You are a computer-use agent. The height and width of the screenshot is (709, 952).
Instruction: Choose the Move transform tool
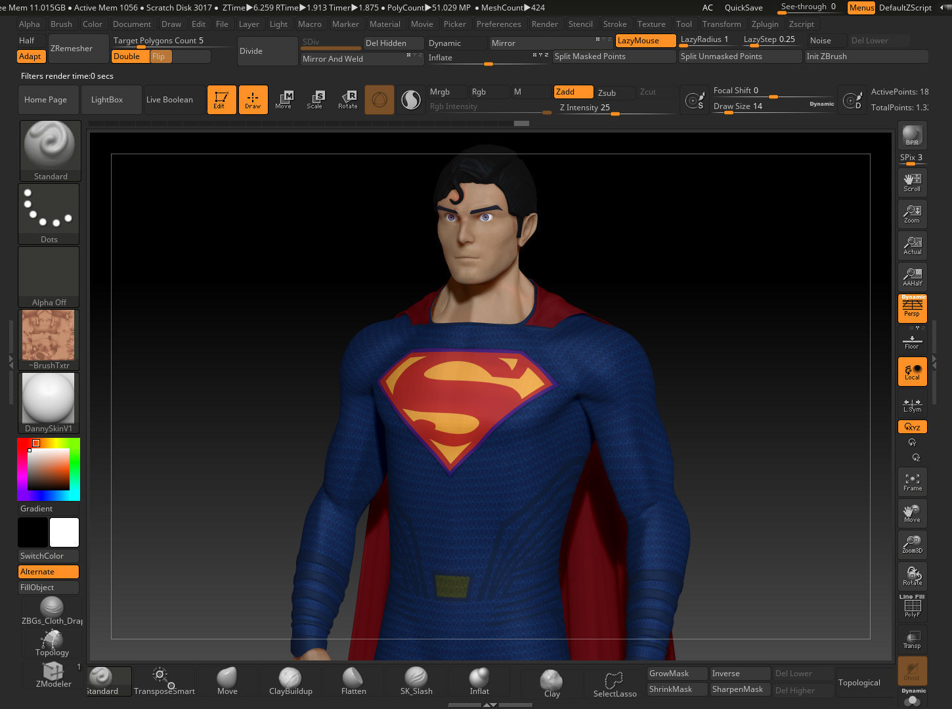click(x=284, y=100)
